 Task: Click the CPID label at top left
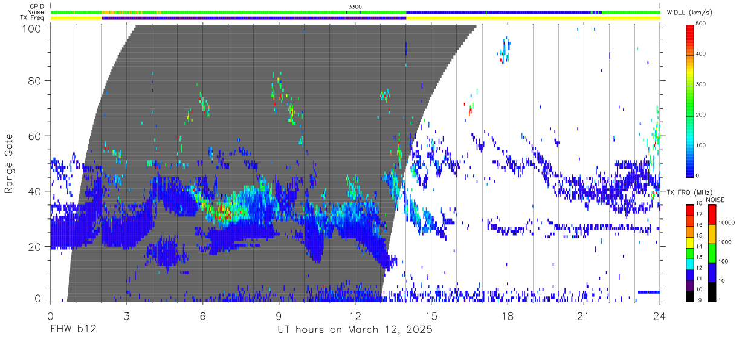point(36,7)
